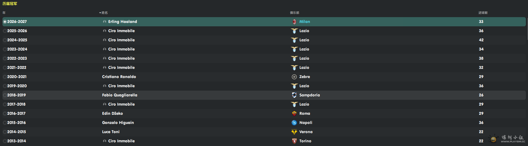Click the Torino club badge

(x=294, y=141)
